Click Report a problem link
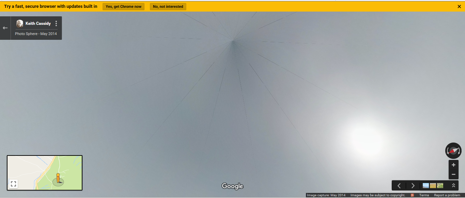 click(x=447, y=195)
